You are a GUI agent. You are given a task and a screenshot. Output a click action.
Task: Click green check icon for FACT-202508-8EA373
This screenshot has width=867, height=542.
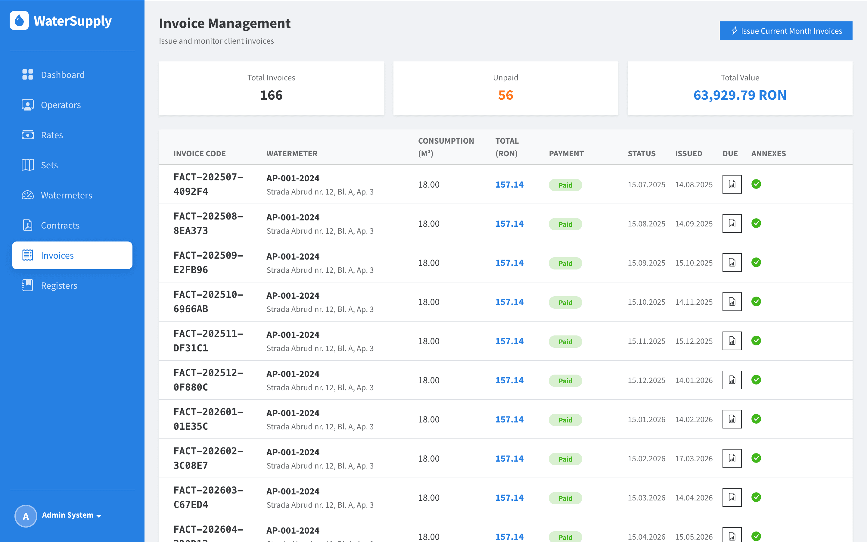[x=756, y=223]
